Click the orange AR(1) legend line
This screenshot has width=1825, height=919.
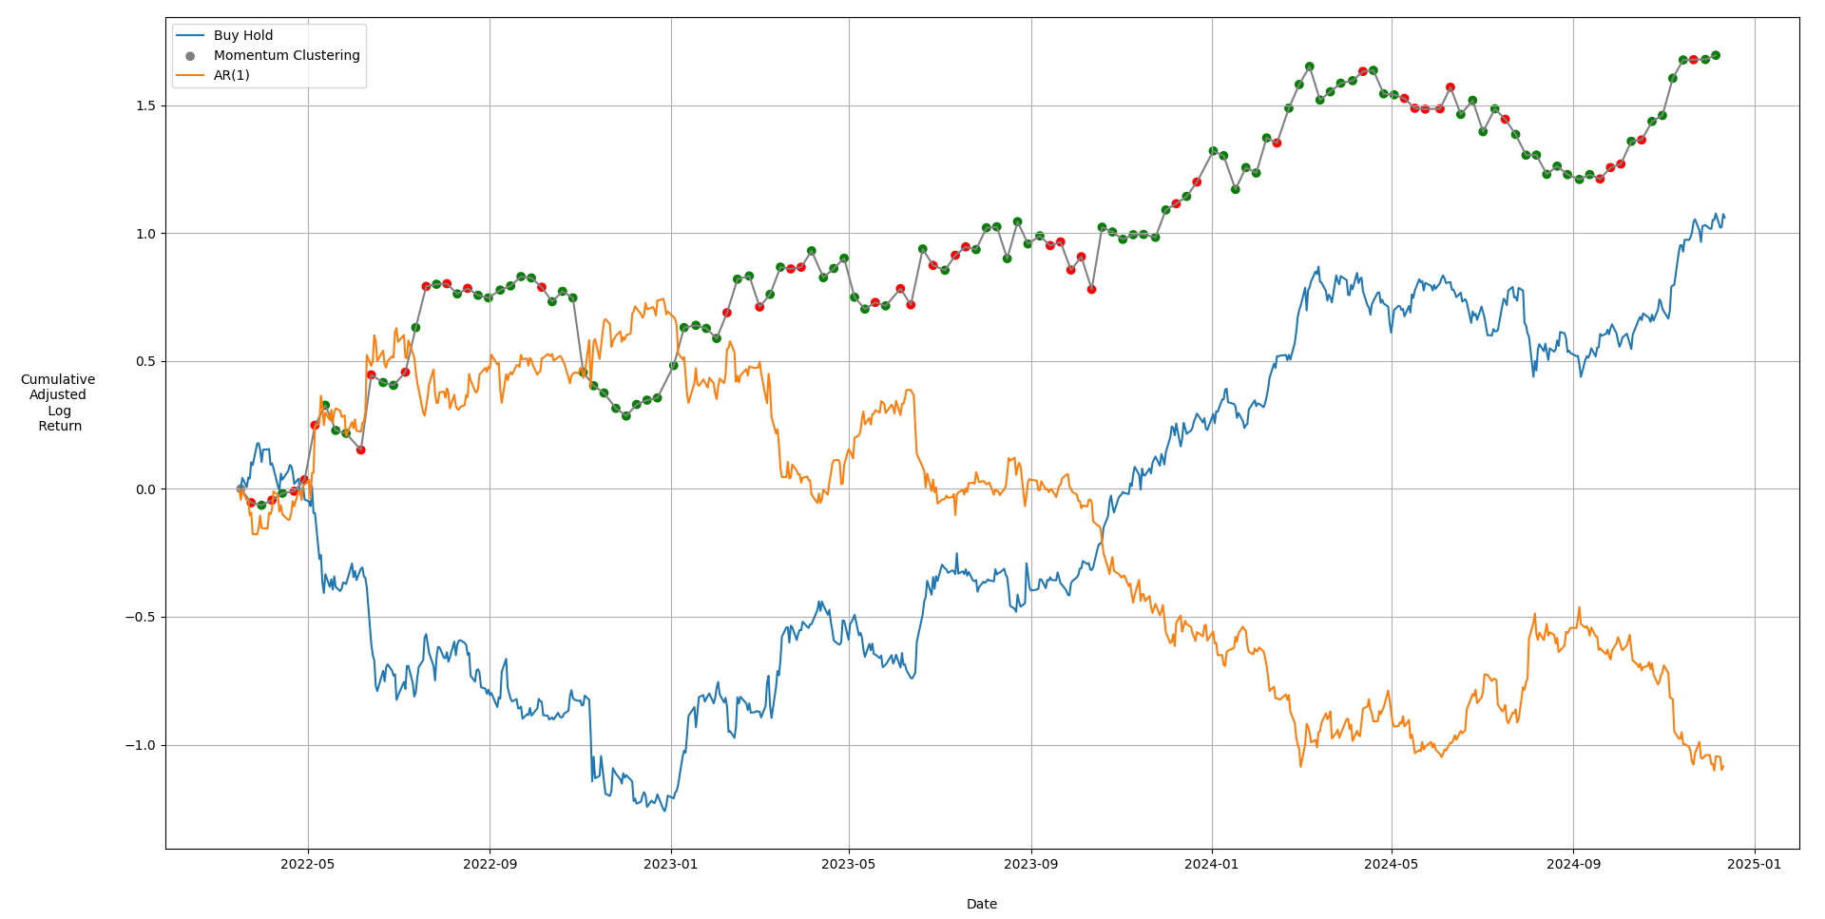click(x=190, y=75)
